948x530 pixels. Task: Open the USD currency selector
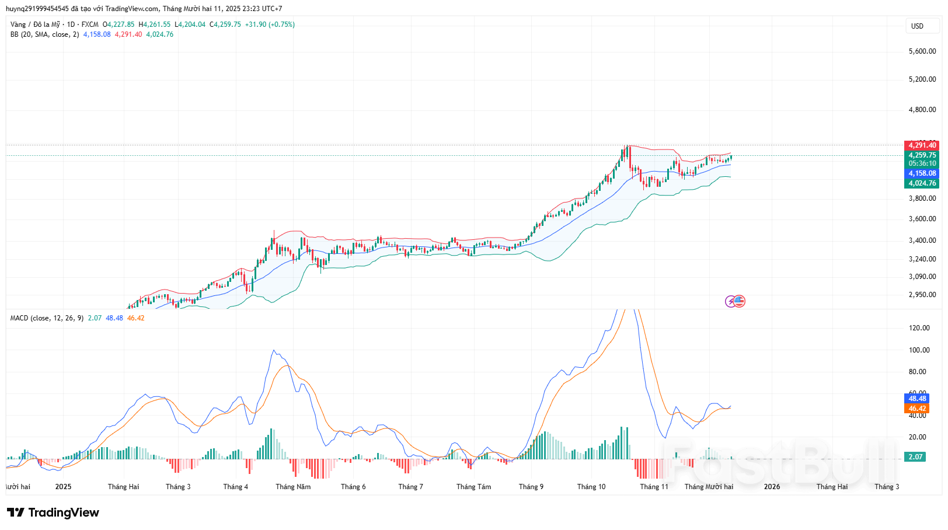(918, 26)
